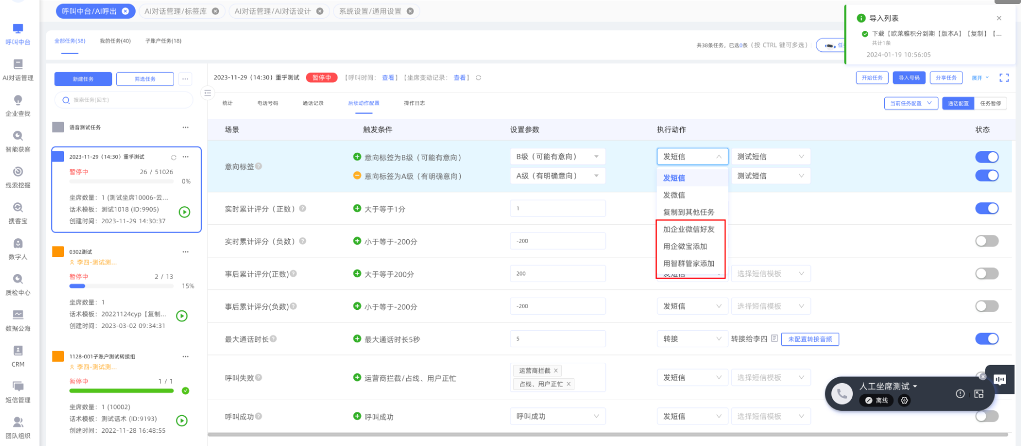Image resolution: width=1021 pixels, height=446 pixels.
Task: Open the 数字人 sidebar icon
Action: point(18,249)
